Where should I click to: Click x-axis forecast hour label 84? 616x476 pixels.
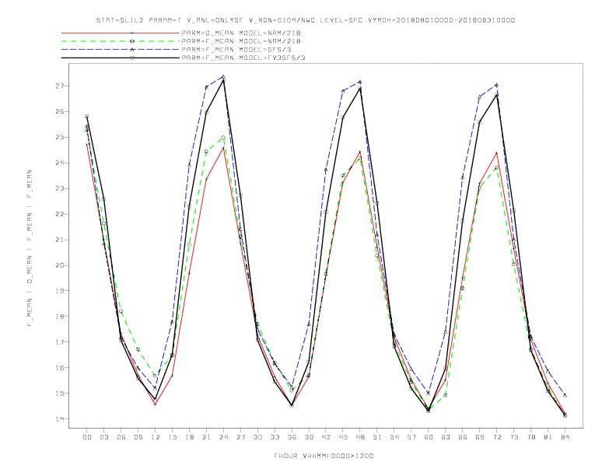[565, 437]
